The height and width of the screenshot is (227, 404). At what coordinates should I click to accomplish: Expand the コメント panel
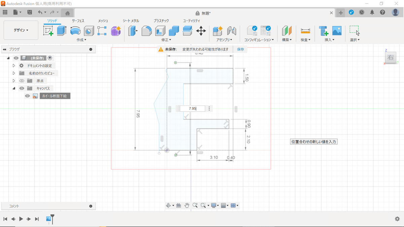tap(91, 206)
